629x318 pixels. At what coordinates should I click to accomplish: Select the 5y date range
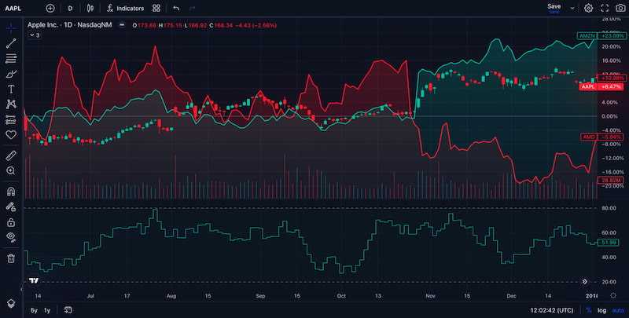[x=34, y=310]
